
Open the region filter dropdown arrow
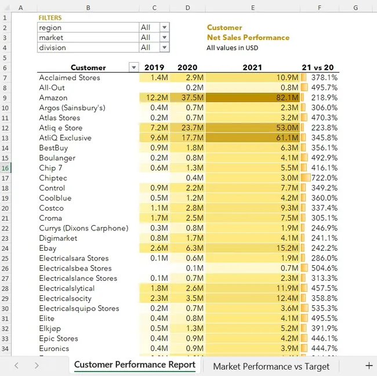165,27
